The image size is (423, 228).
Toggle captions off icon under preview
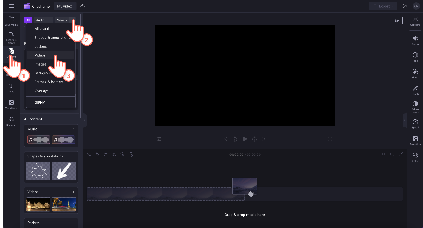point(159,139)
